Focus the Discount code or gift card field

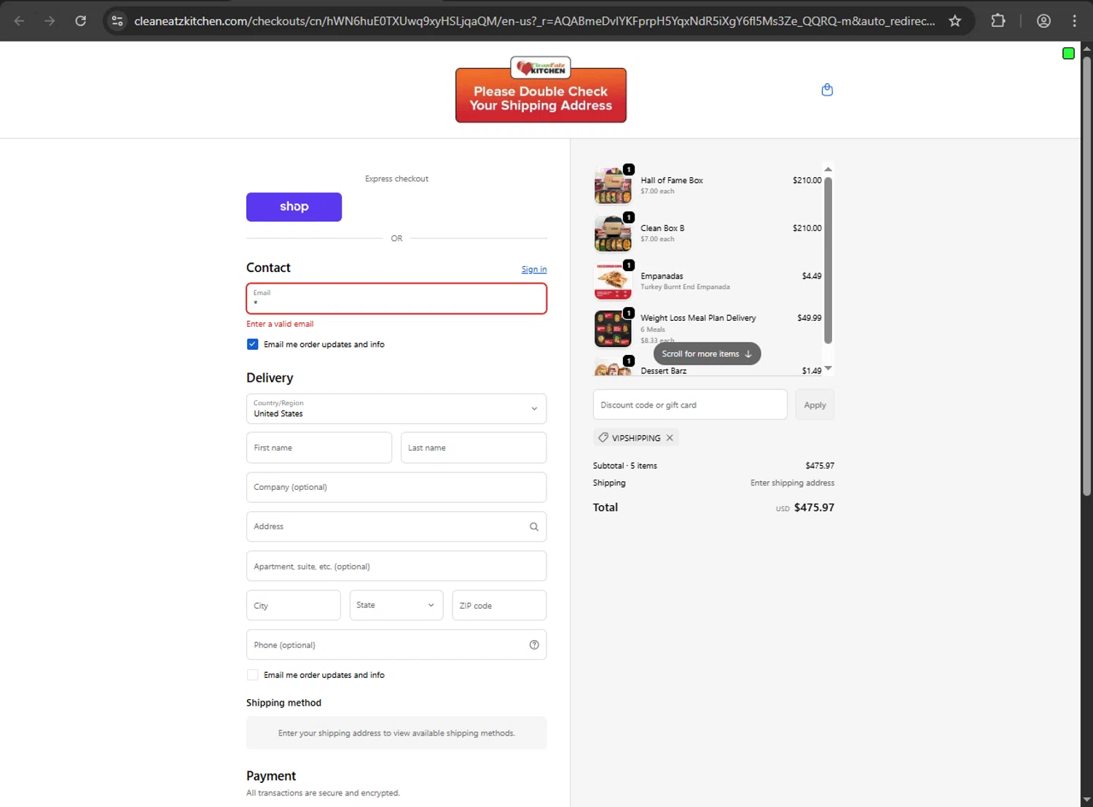point(690,405)
